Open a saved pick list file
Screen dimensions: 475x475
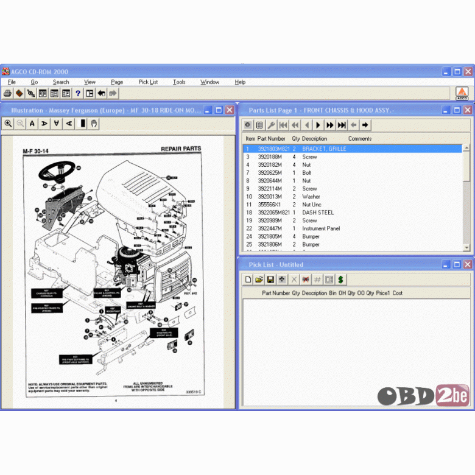coord(259,280)
